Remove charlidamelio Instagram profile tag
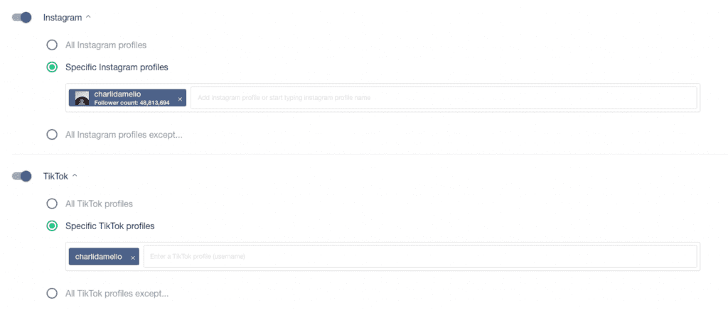728x310 pixels. 180,99
